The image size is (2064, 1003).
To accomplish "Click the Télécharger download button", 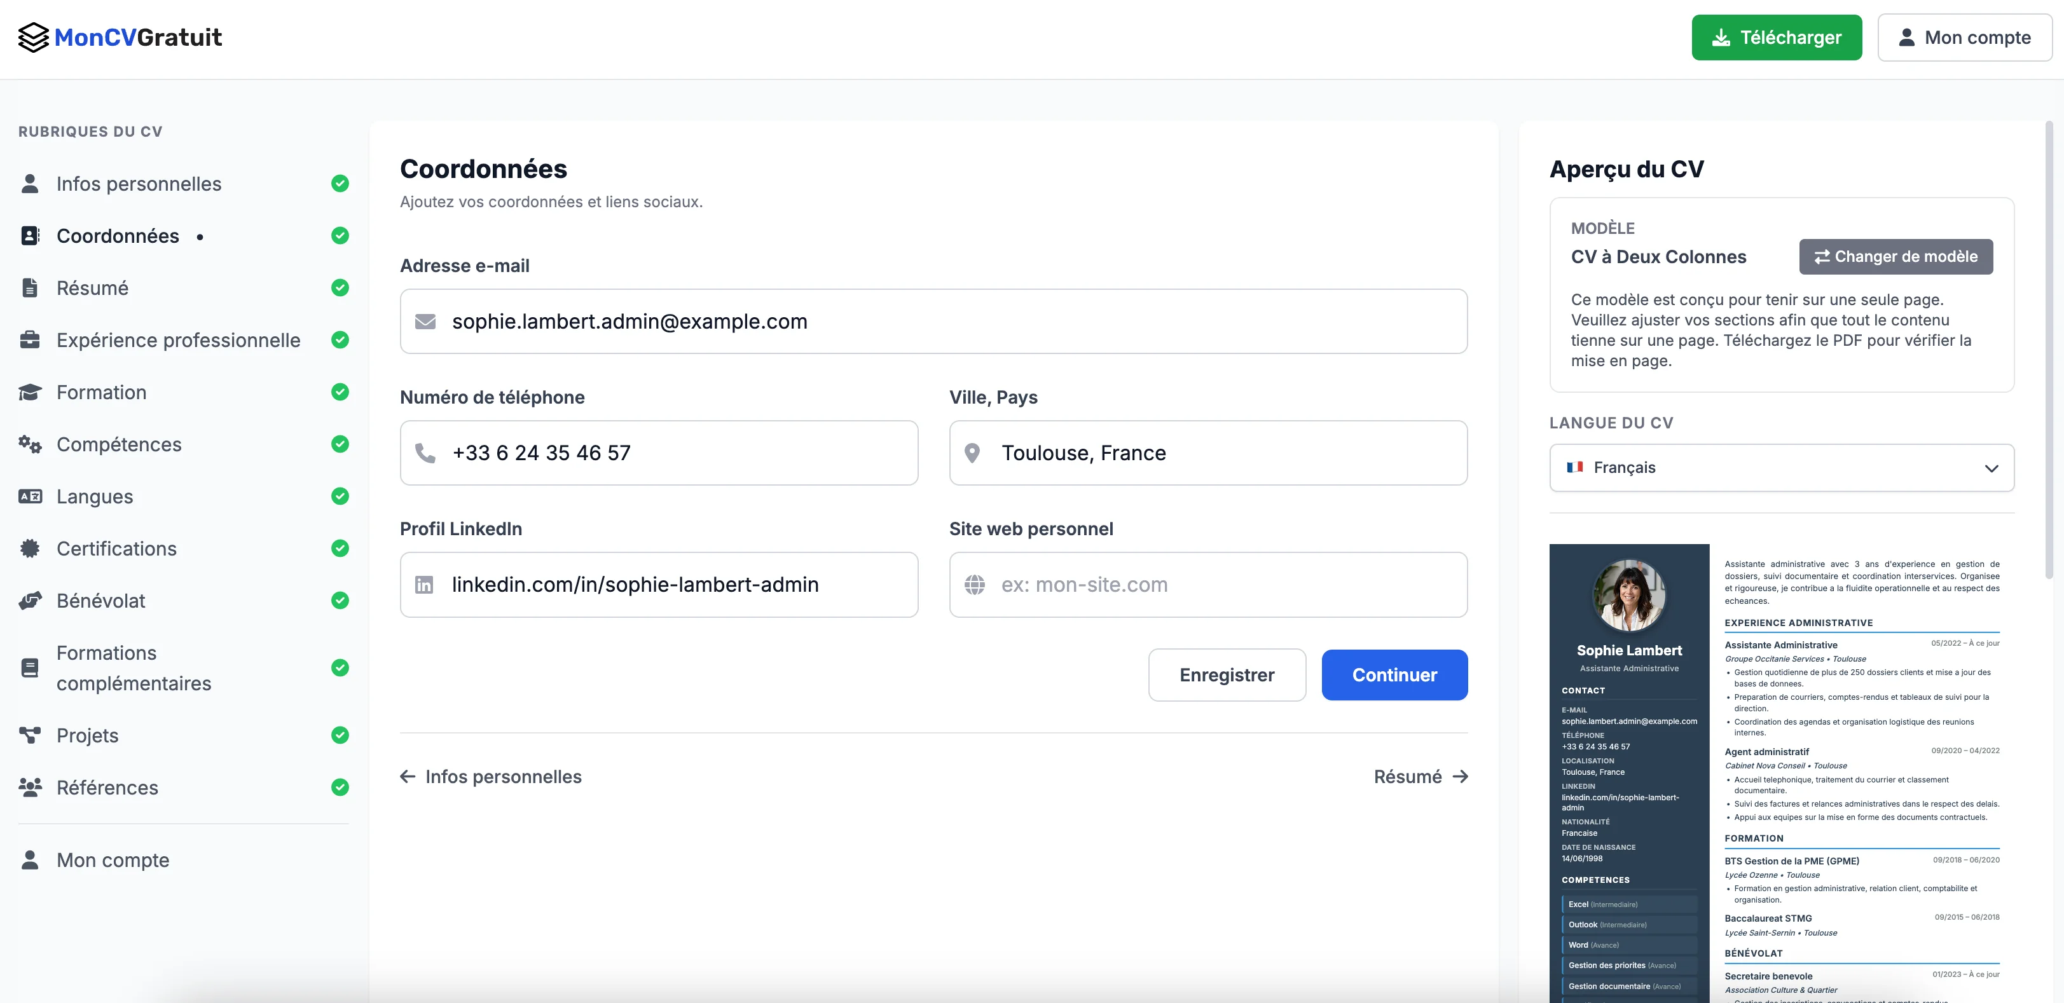I will pyautogui.click(x=1777, y=37).
